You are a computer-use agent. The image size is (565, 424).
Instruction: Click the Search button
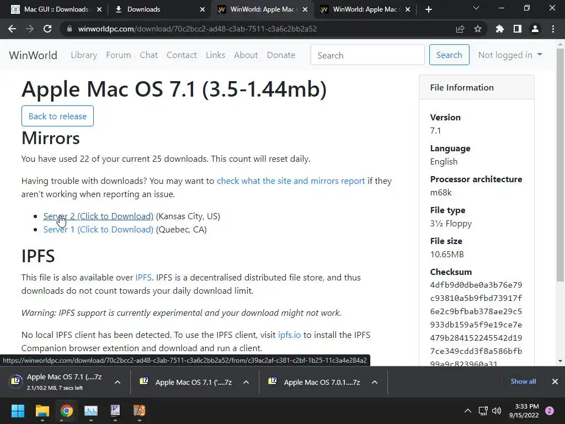tap(449, 55)
